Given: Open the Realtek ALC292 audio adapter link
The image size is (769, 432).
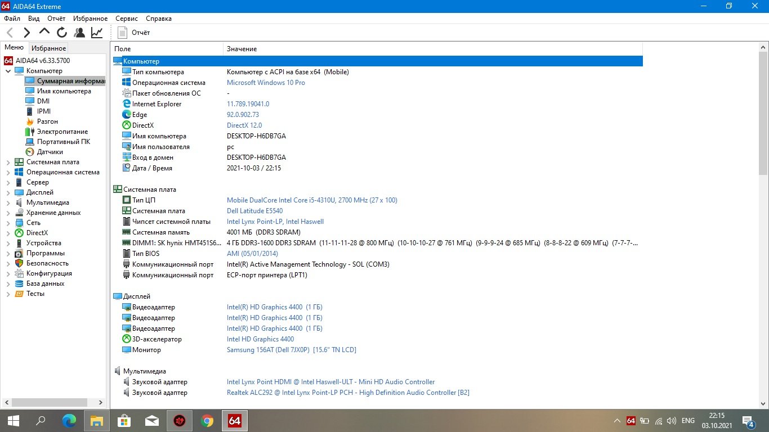Looking at the screenshot, I should click(348, 393).
